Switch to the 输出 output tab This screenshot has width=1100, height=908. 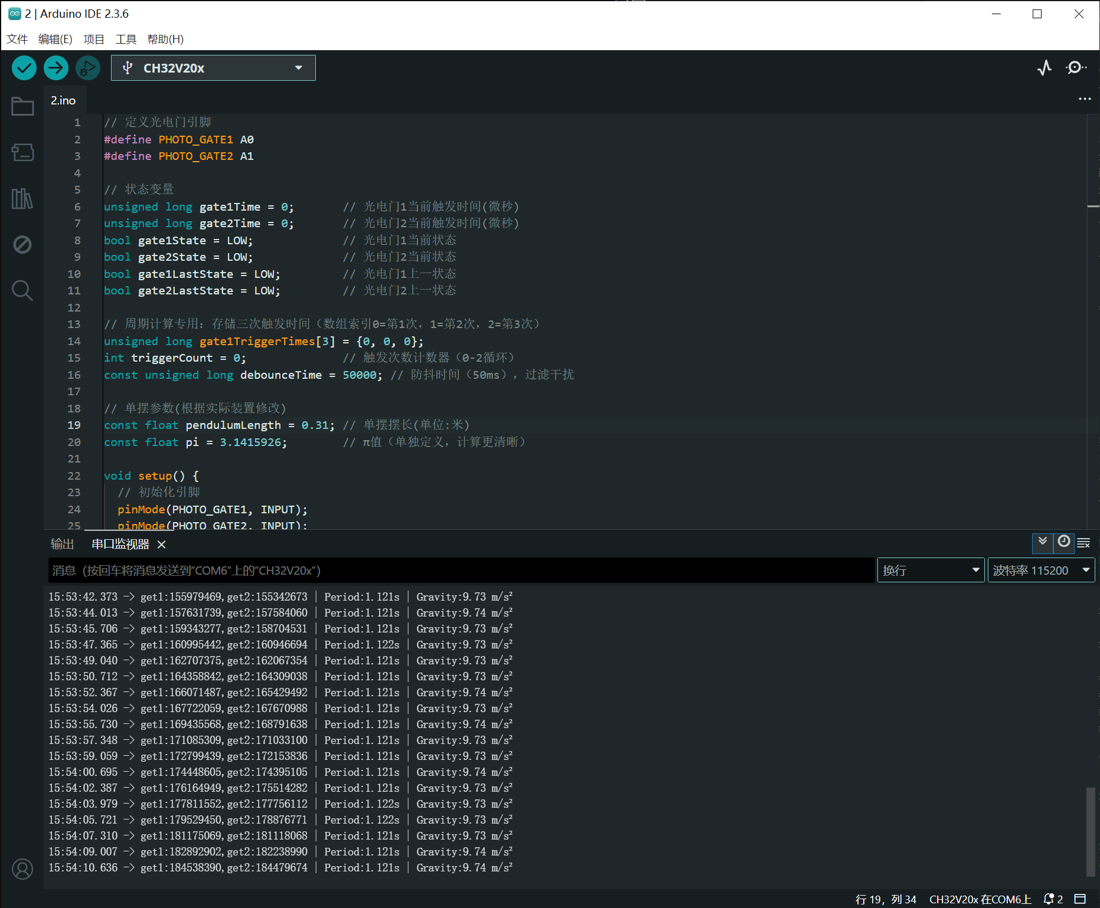point(63,544)
